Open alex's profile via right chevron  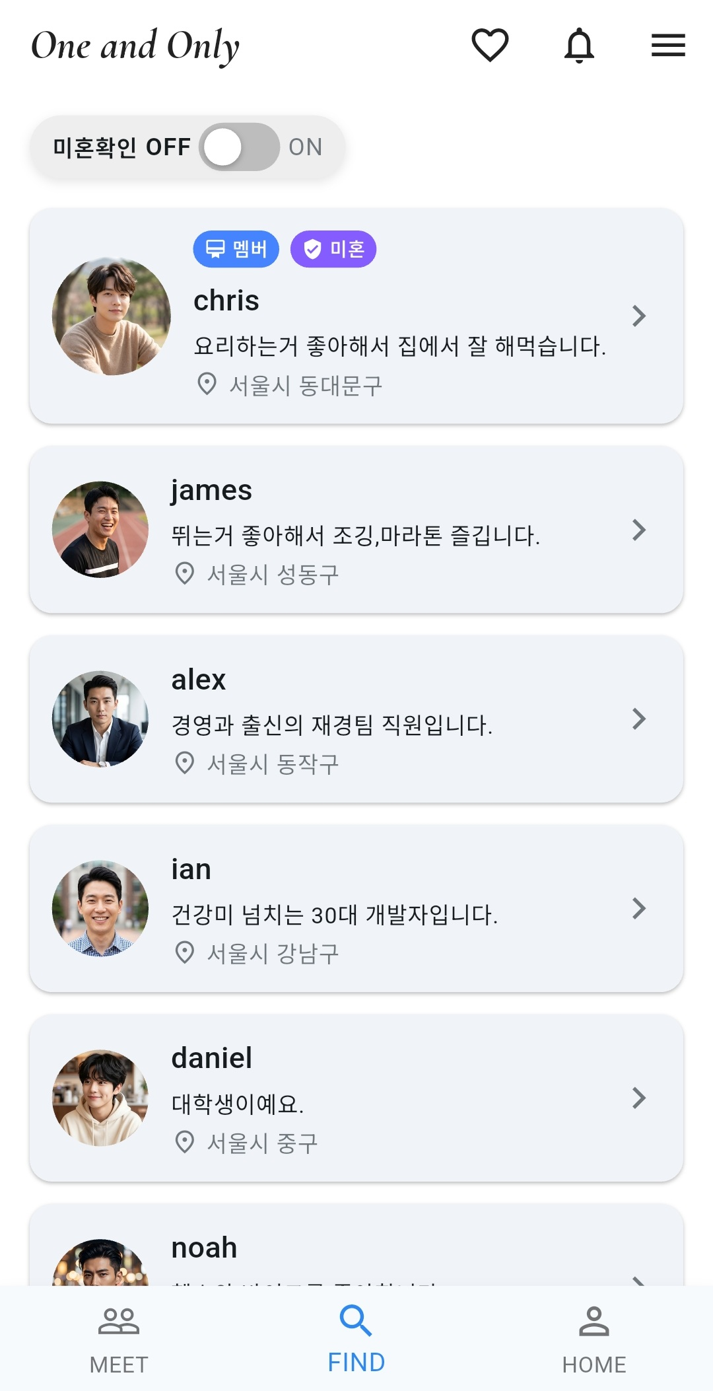638,719
